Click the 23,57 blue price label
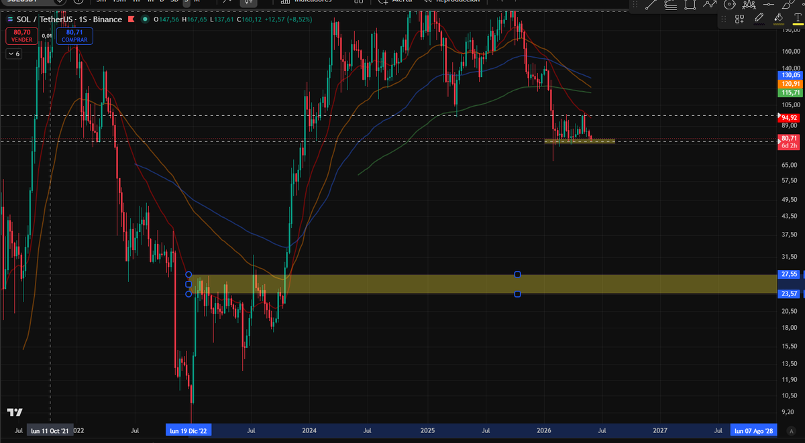Viewport: 805px width, 443px height. coord(790,294)
